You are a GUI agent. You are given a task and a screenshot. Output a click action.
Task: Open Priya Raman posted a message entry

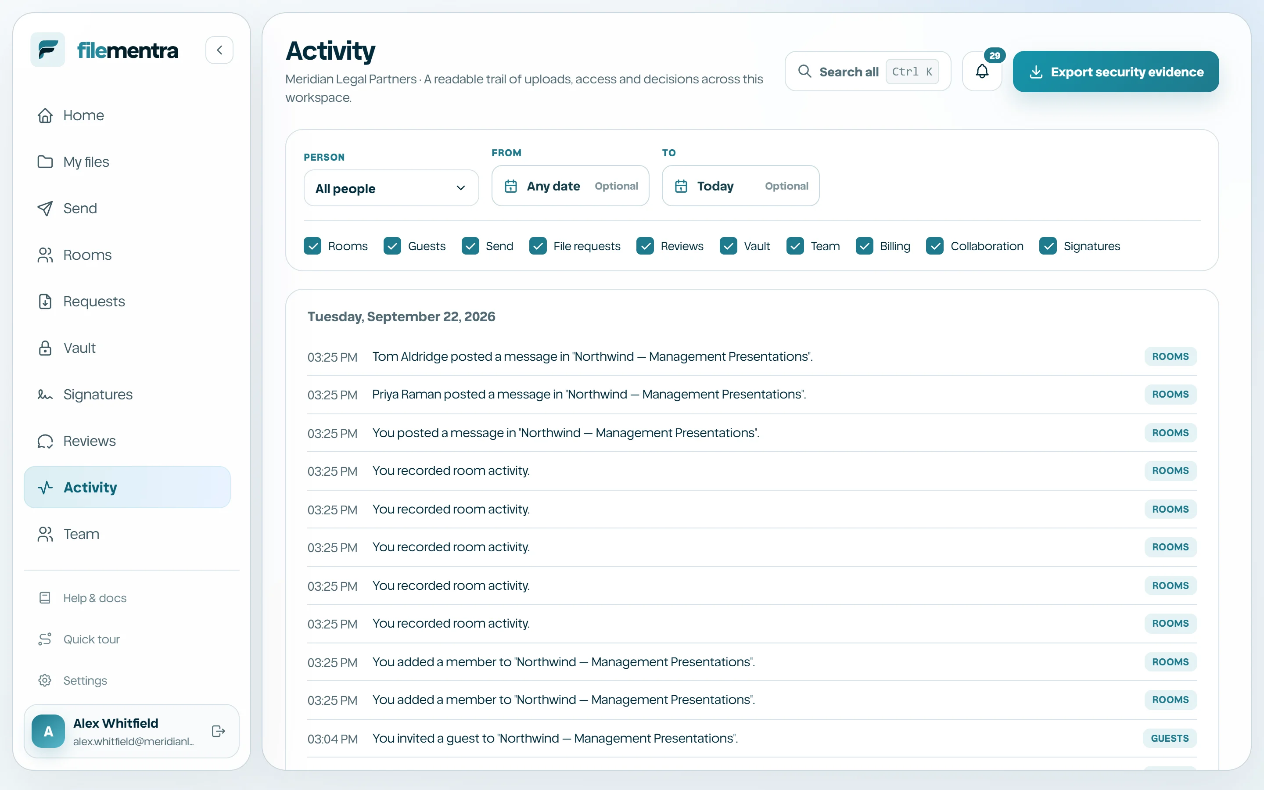(752, 395)
